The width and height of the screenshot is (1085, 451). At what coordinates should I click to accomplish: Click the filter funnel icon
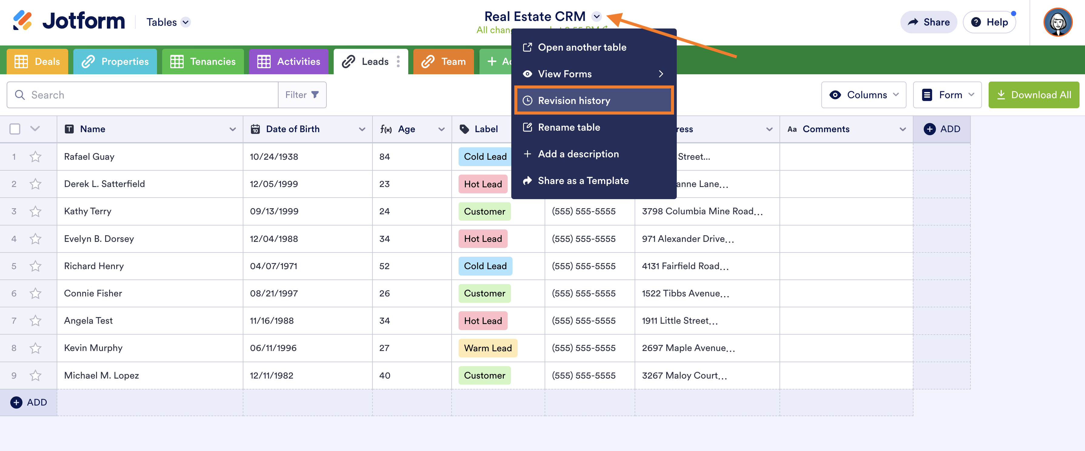[x=315, y=95]
